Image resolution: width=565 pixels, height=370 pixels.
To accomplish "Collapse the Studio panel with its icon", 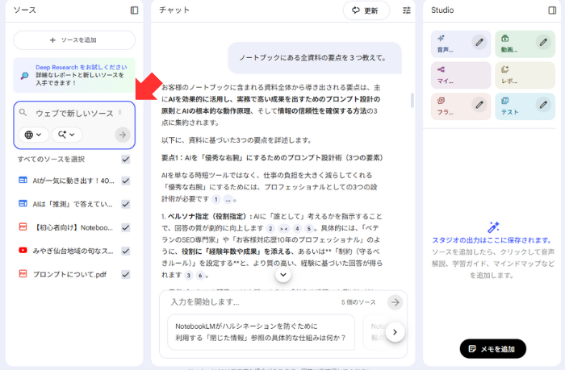I will point(552,10).
